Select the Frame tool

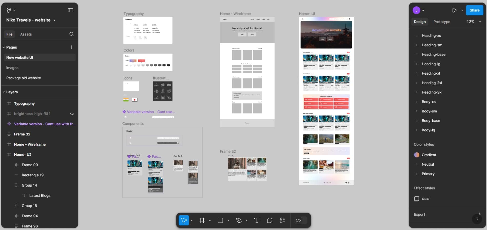pyautogui.click(x=202, y=220)
